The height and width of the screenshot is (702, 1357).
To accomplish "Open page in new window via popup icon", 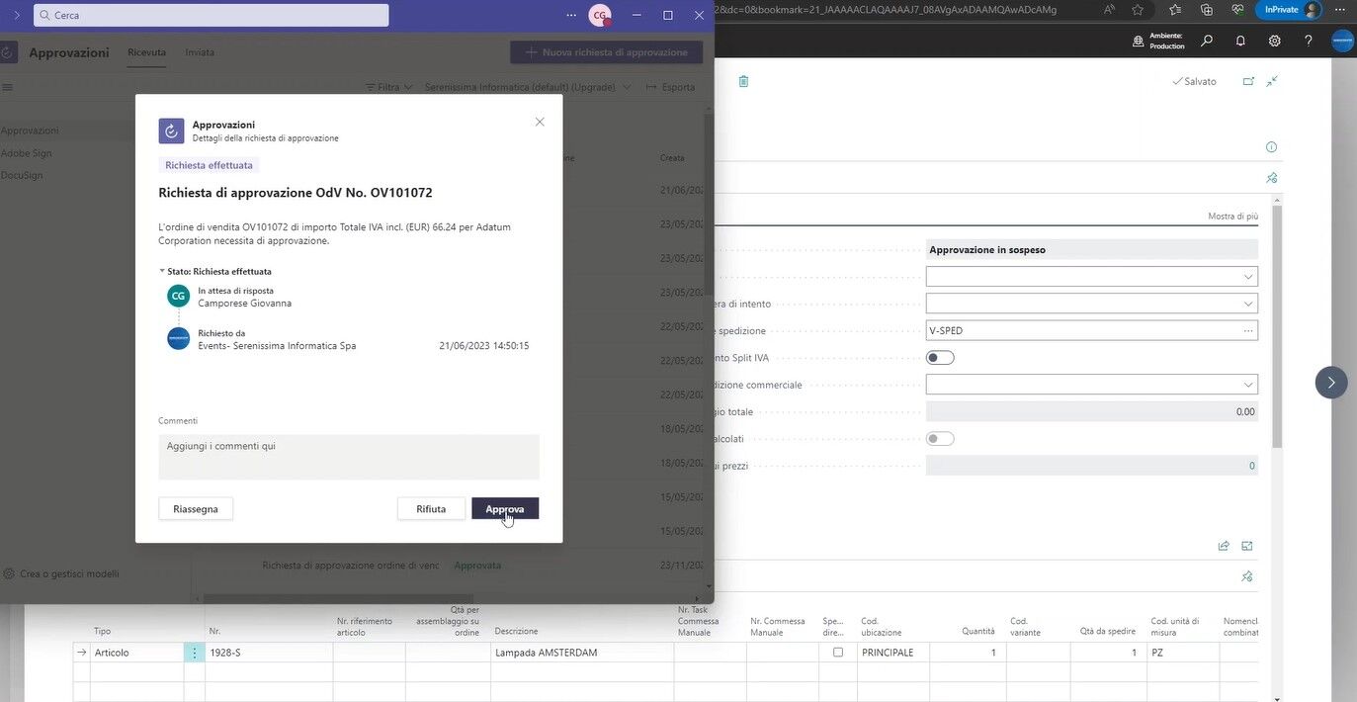I will (1247, 80).
